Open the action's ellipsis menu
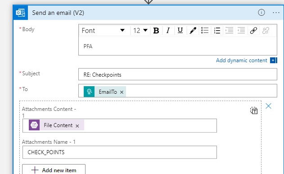 [x=276, y=13]
